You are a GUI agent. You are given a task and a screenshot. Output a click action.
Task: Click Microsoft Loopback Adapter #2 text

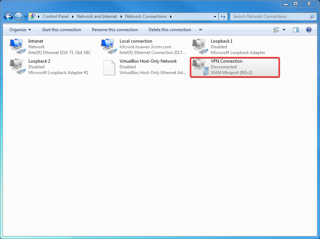click(59, 73)
